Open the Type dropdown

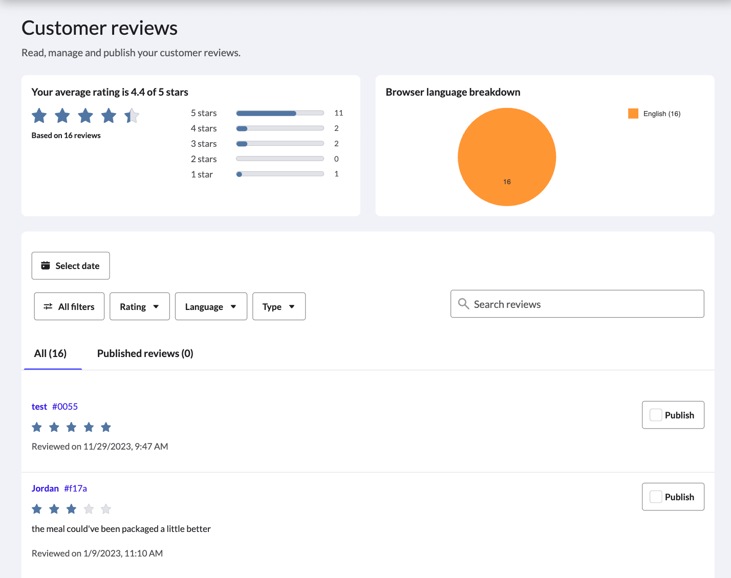[x=278, y=306]
